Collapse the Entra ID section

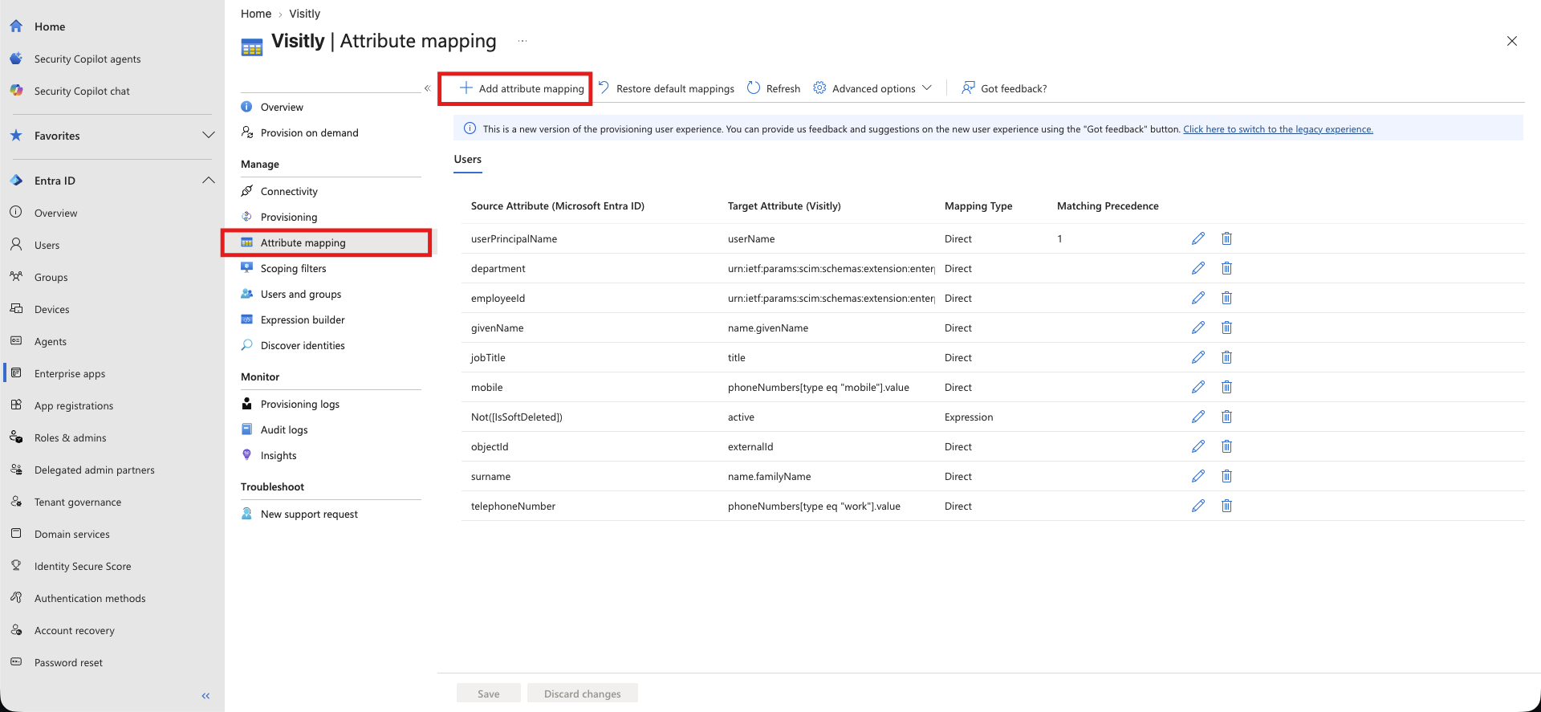(x=209, y=181)
